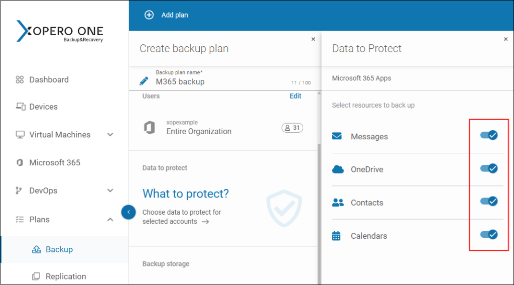This screenshot has height=285, width=514.
Task: Click the Plans list icon
Action: click(20, 219)
